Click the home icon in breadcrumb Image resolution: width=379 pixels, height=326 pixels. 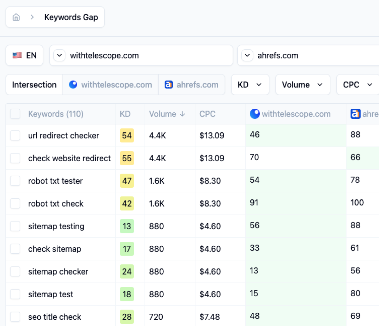point(16,17)
